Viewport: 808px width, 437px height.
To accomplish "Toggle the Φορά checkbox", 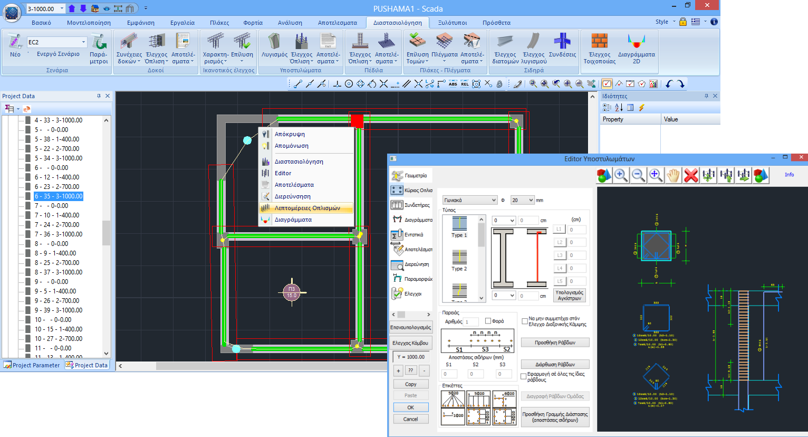I will [488, 321].
